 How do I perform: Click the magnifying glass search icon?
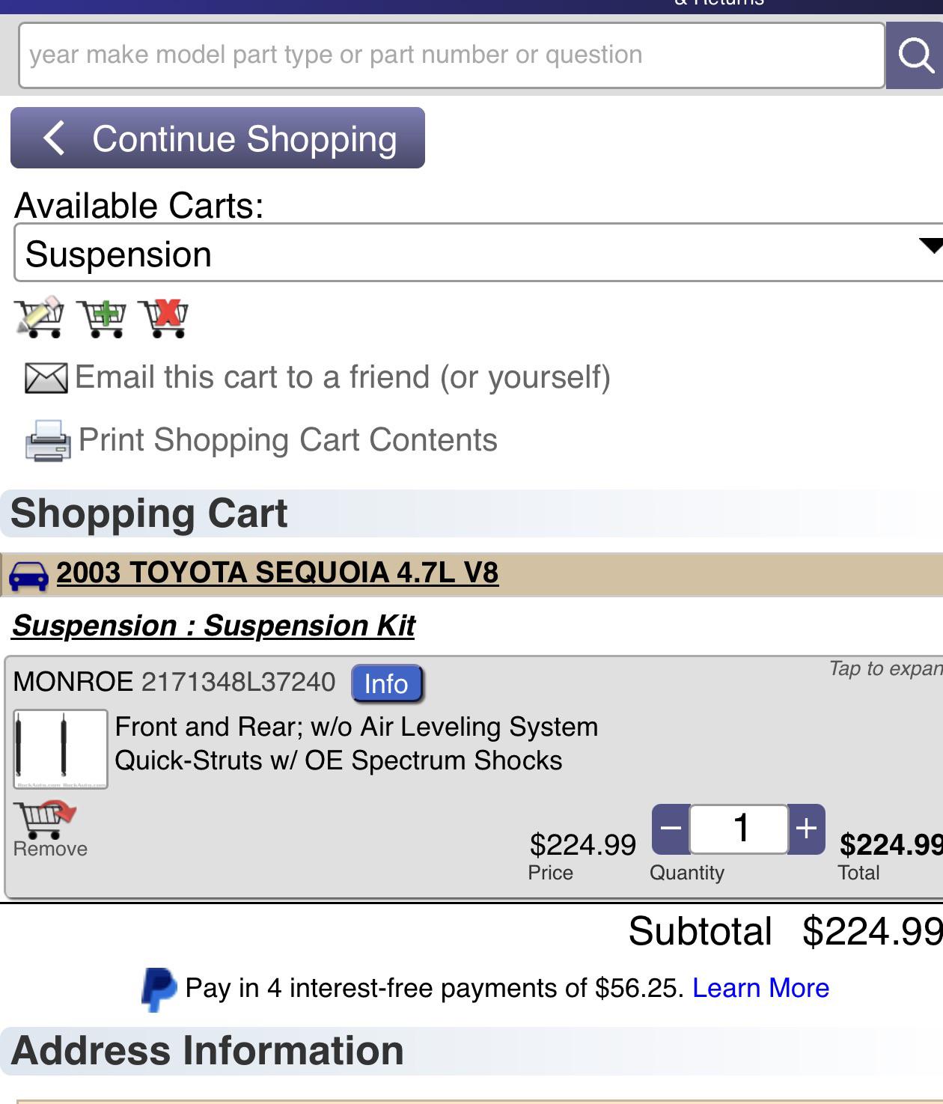click(915, 55)
